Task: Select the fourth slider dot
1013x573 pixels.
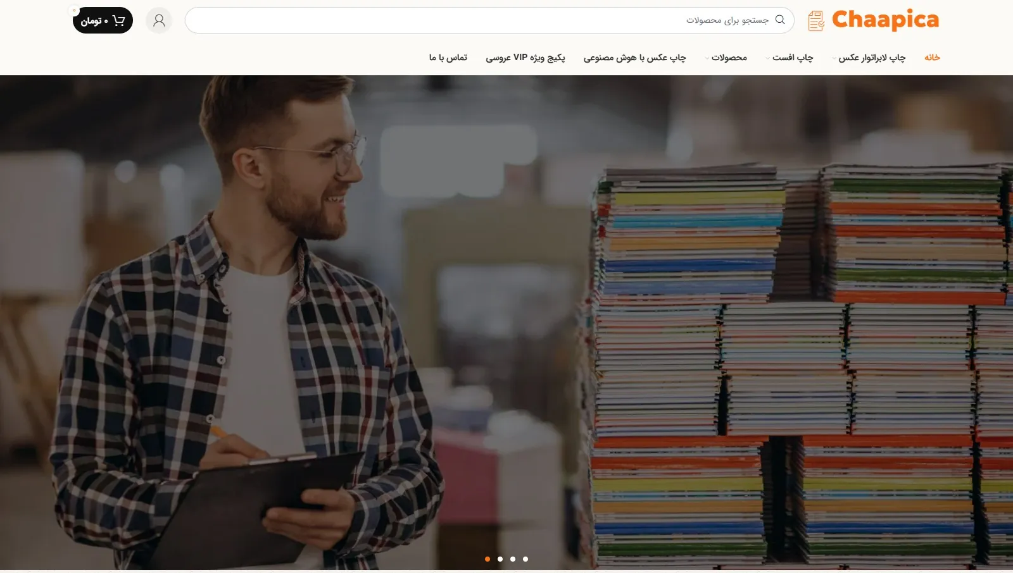Action: [525, 559]
